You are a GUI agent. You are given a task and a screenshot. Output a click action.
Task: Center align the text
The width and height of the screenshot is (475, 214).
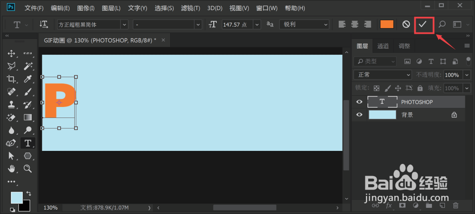(355, 25)
